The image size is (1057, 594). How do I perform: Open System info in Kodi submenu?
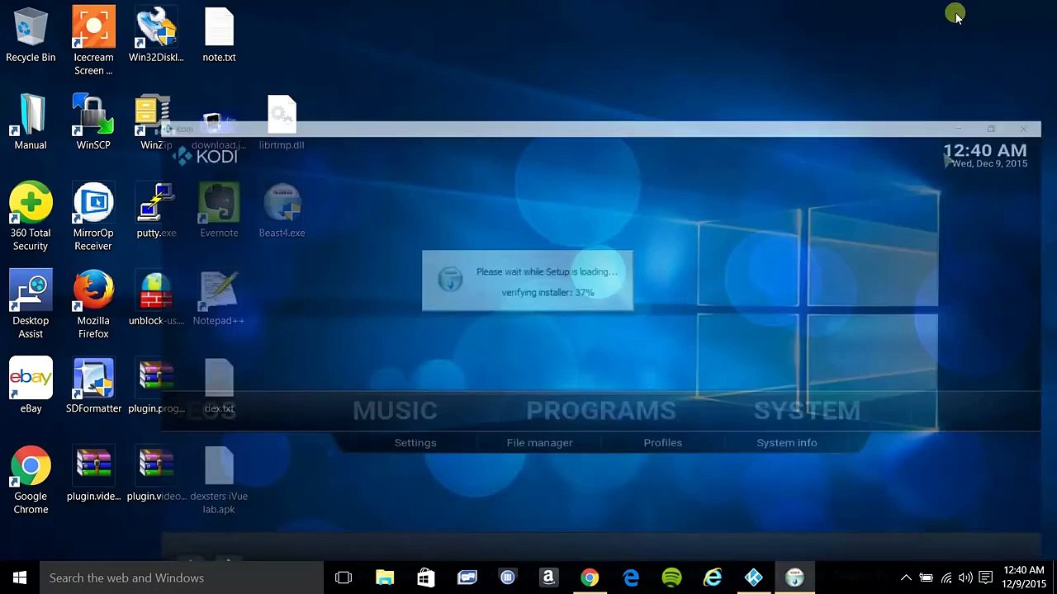click(787, 443)
